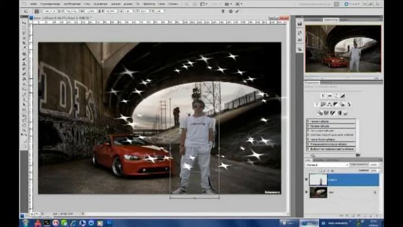Open the layer blend mode dropdown
The height and width of the screenshot is (227, 403).
[x=327, y=165]
